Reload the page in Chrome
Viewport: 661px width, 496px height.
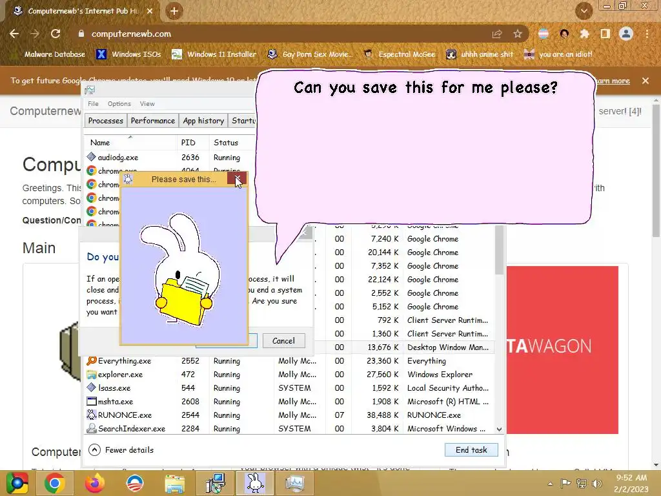(x=56, y=34)
